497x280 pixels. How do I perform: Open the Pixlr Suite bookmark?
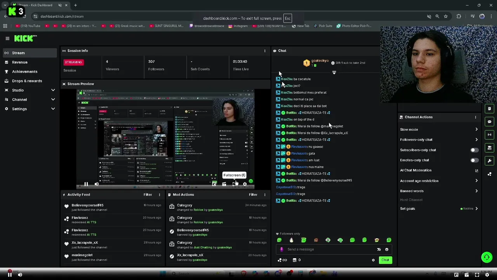[x=323, y=26]
